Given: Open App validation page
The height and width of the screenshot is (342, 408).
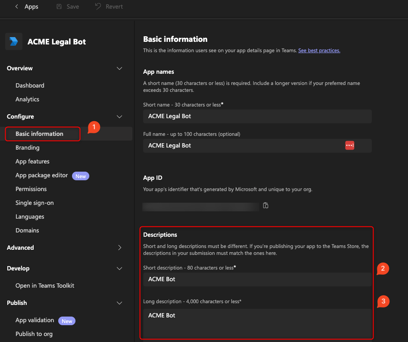Looking at the screenshot, I should click(35, 320).
